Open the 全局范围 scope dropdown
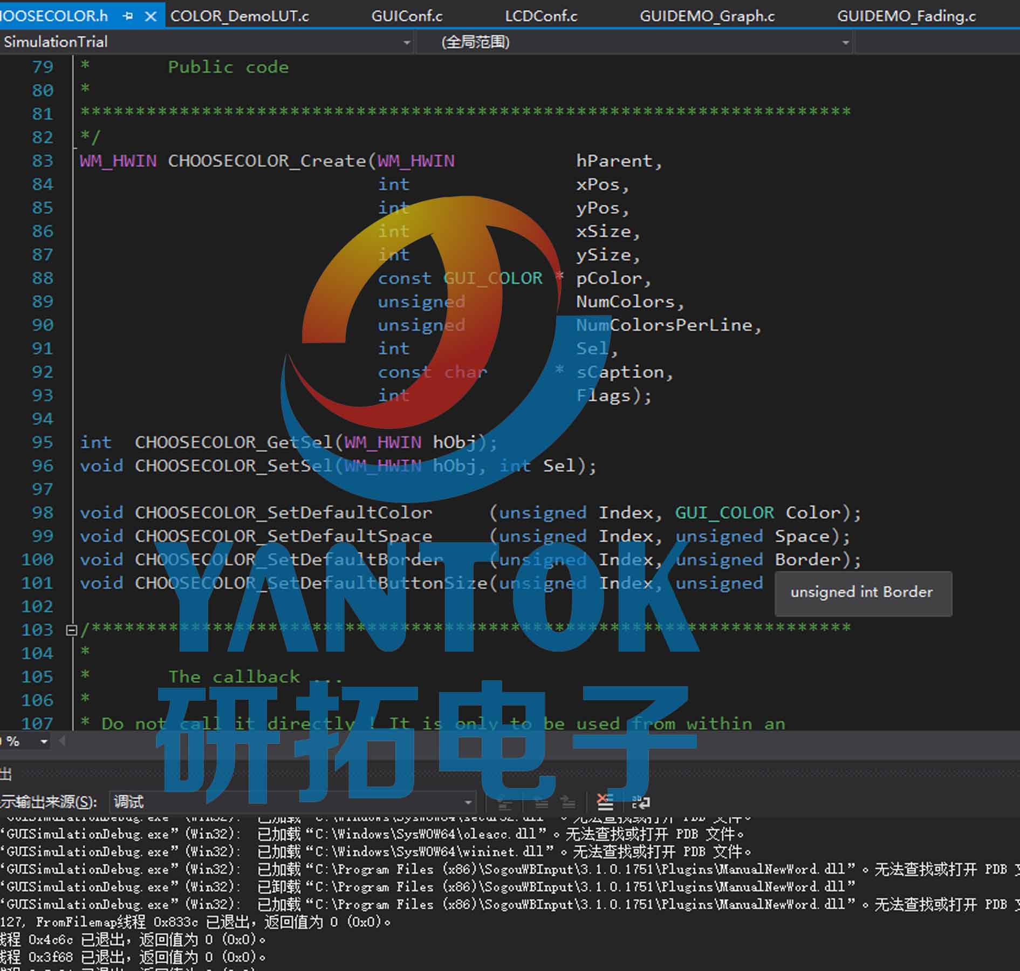1020x971 pixels. [845, 43]
